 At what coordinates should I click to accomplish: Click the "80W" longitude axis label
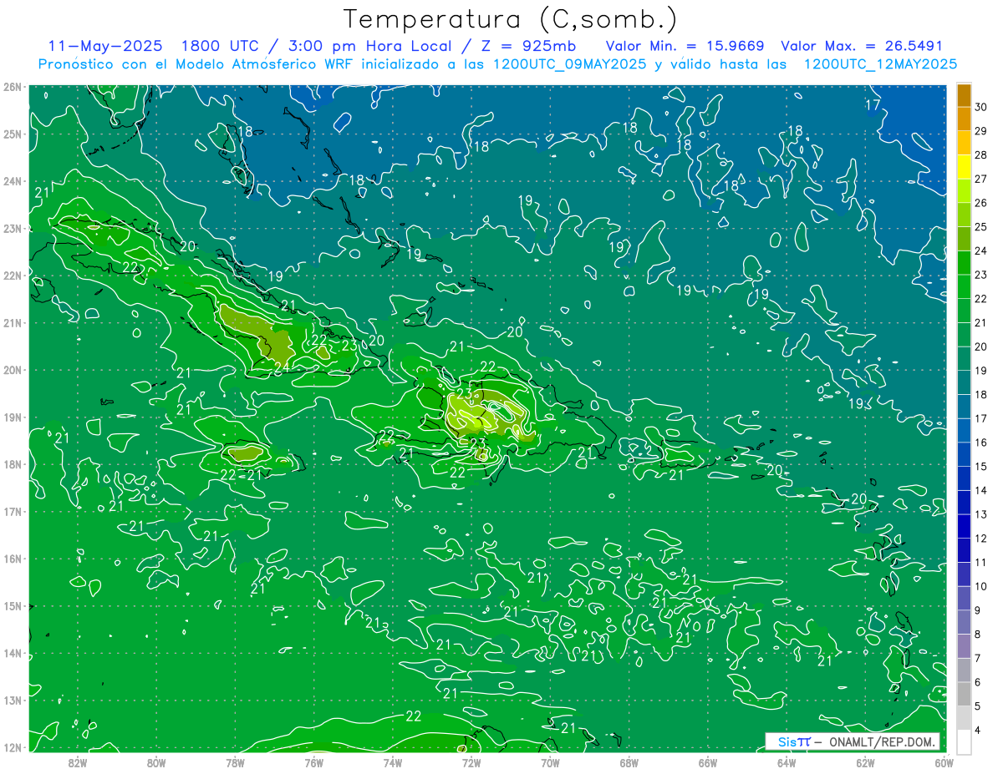(x=156, y=762)
